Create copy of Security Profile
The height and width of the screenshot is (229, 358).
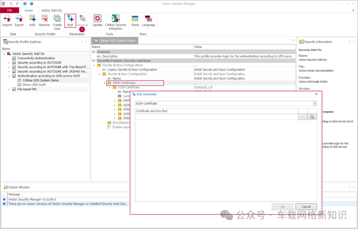(57, 22)
